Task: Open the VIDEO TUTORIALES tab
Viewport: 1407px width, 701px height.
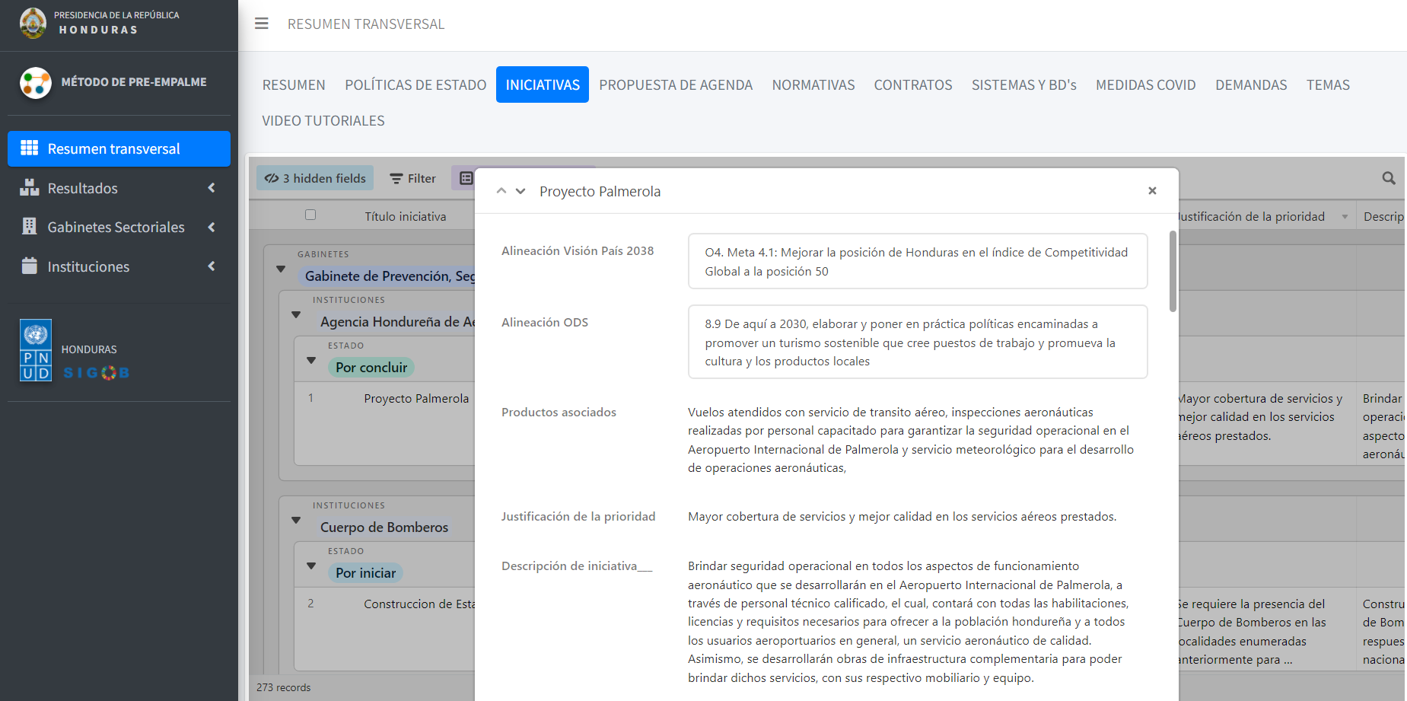Action: 323,120
